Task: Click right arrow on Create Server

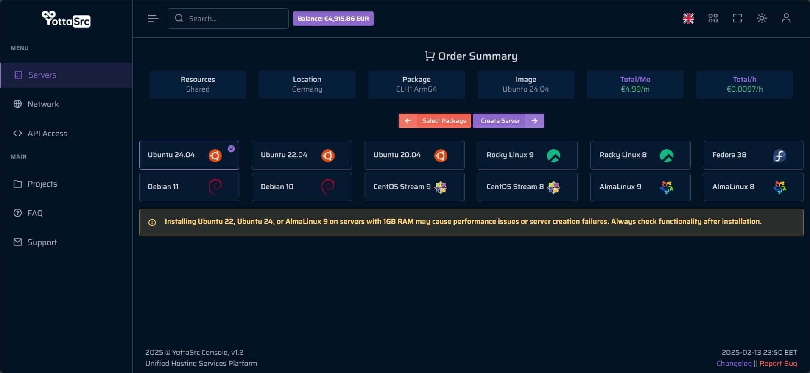Action: pyautogui.click(x=534, y=121)
